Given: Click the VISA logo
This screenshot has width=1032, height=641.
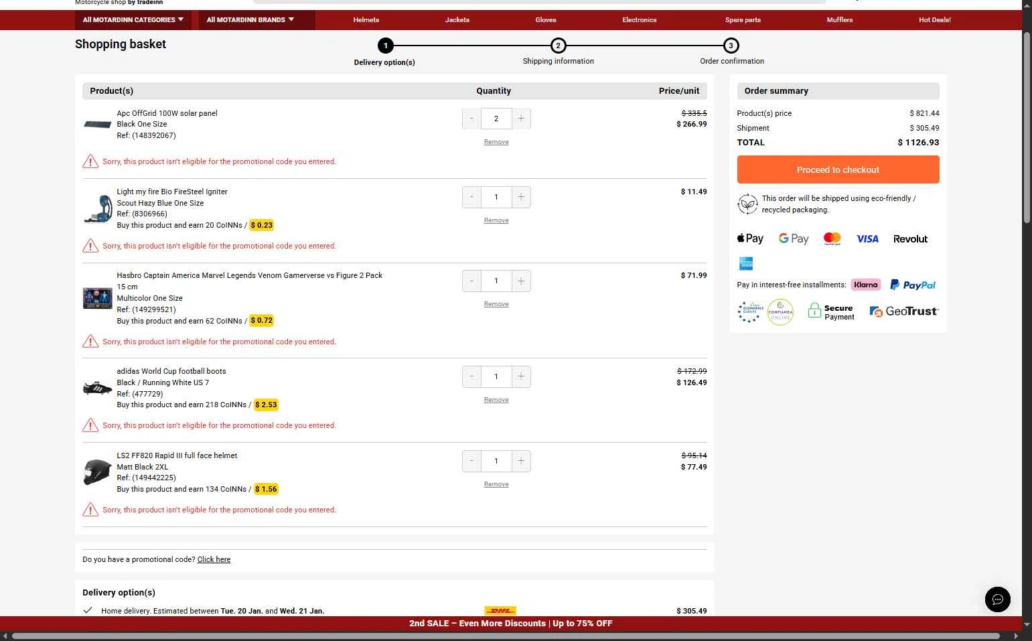Looking at the screenshot, I should tap(867, 239).
